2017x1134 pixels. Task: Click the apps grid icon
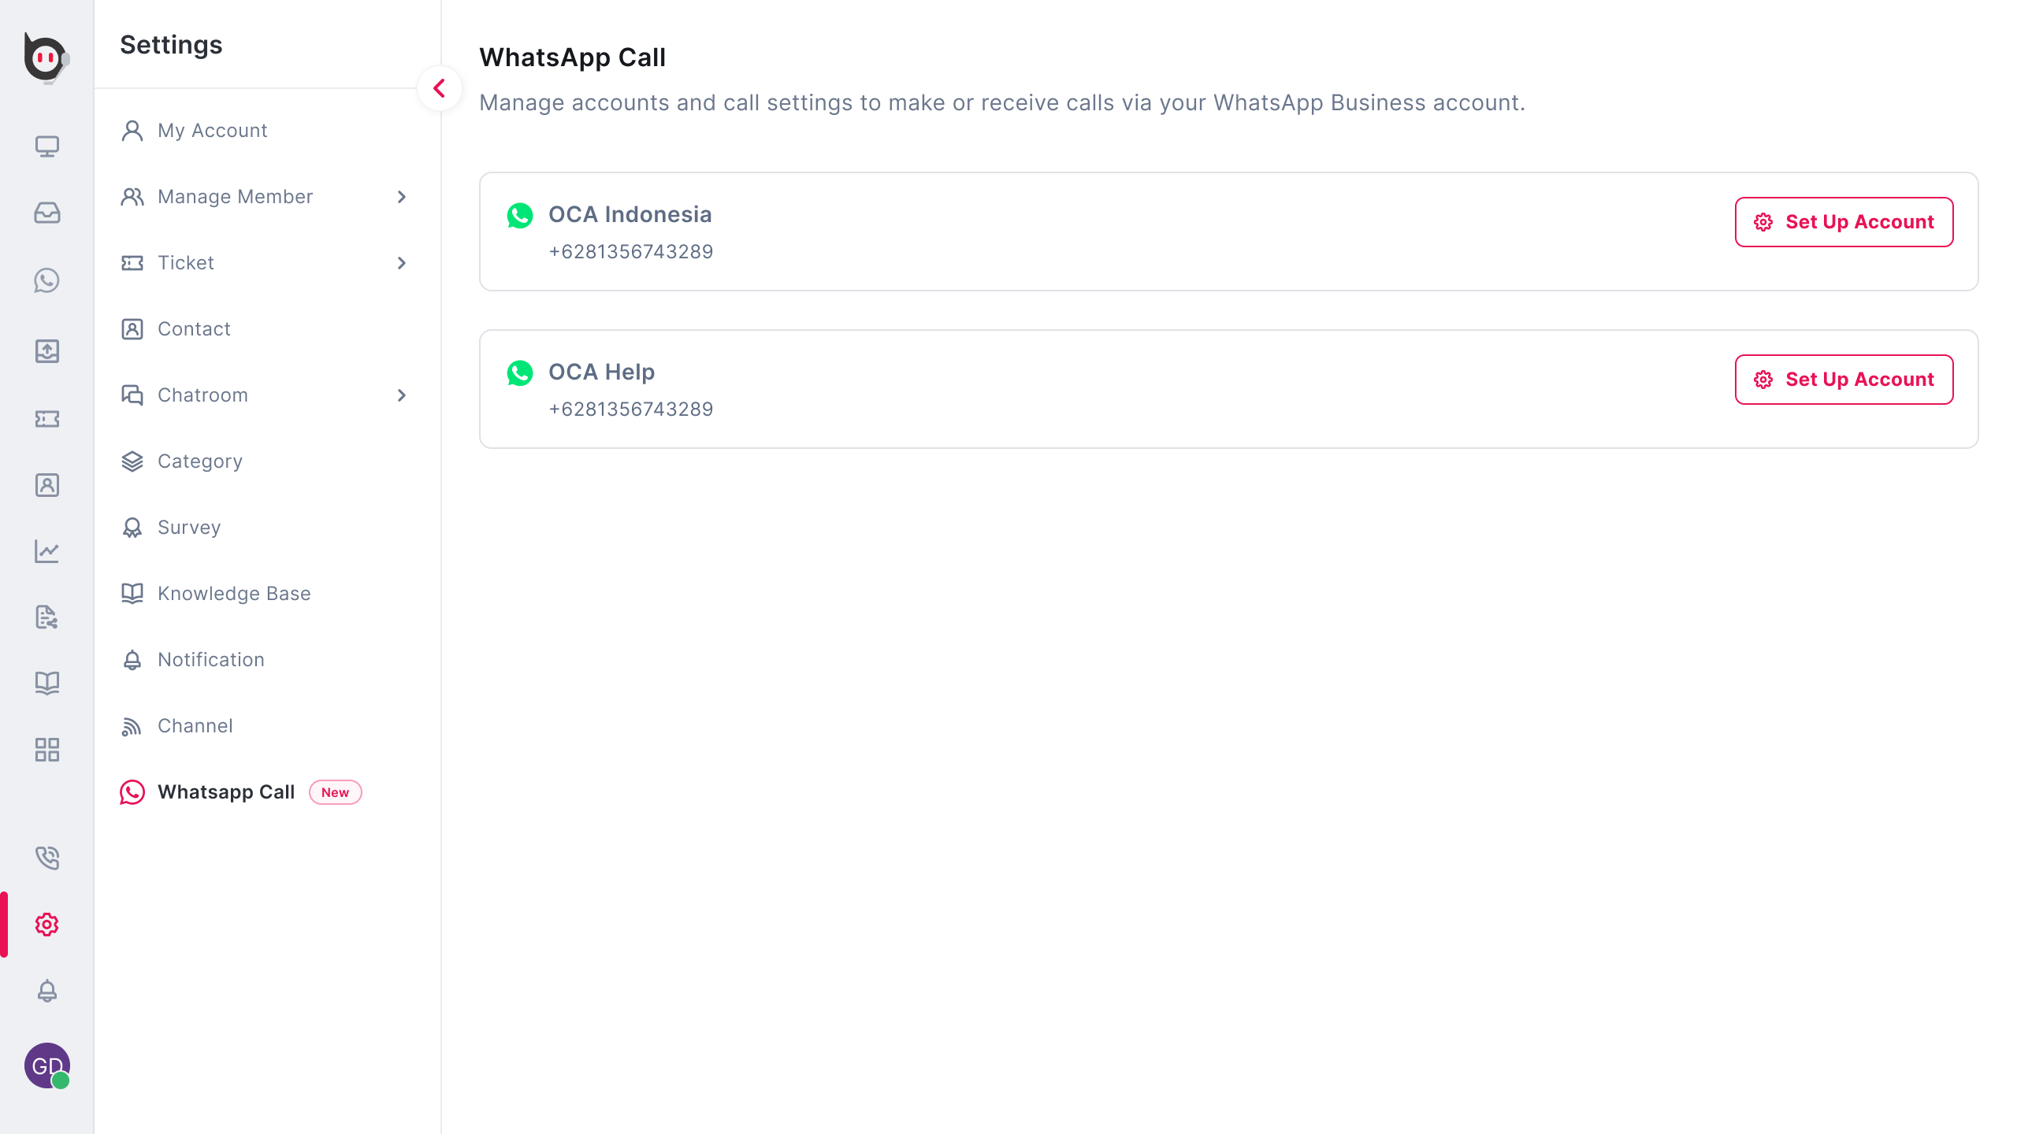point(47,750)
